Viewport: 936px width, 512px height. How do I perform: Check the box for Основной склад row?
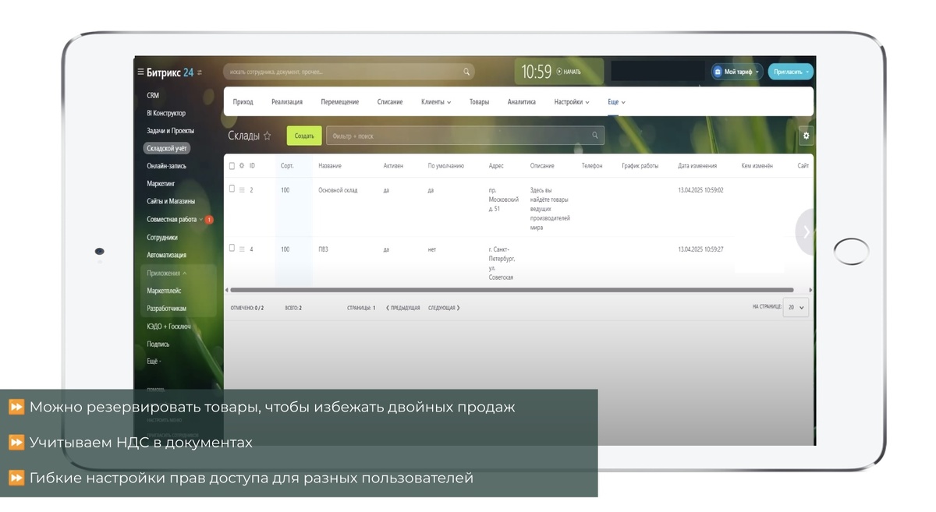232,189
